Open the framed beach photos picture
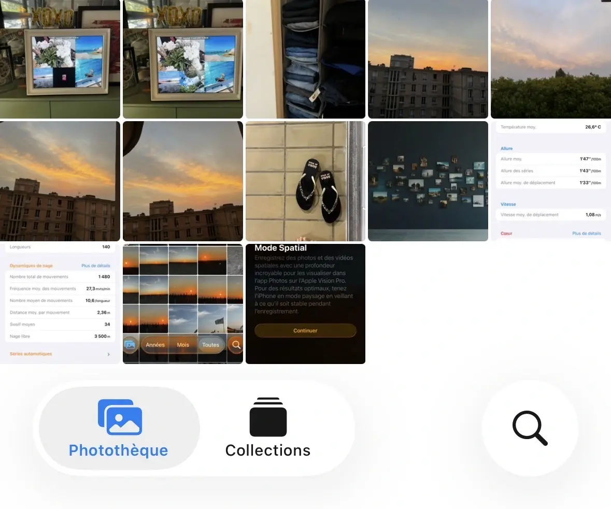This screenshot has width=611, height=509. tap(60, 59)
